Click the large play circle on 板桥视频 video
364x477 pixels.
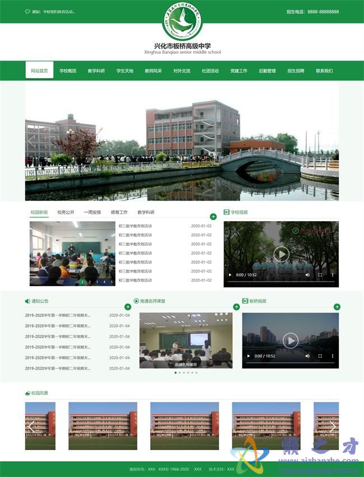(290, 341)
